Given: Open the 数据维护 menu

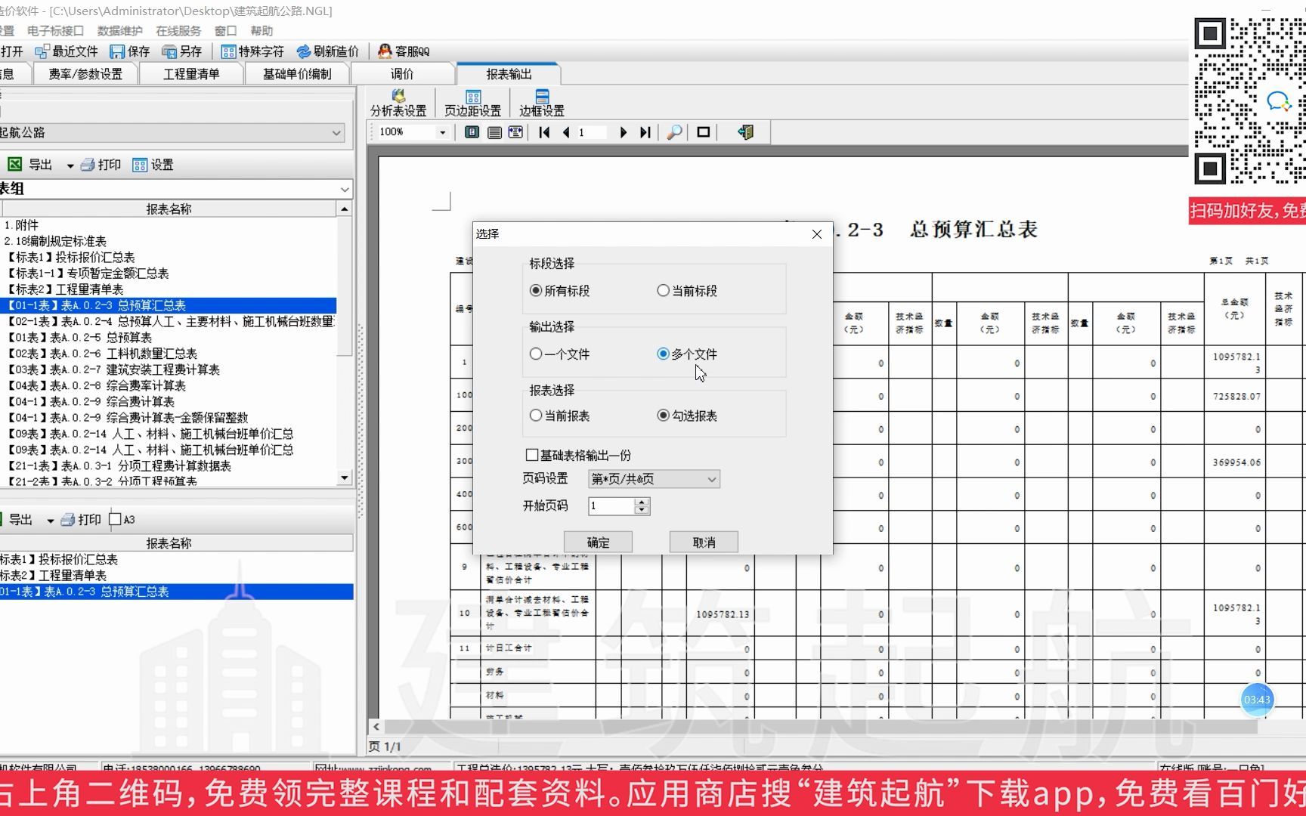Looking at the screenshot, I should click(120, 31).
